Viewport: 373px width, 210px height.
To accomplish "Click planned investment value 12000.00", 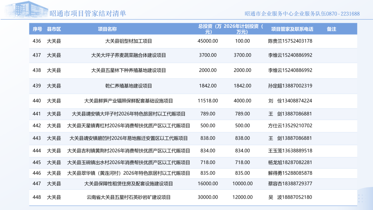I will point(242,197).
